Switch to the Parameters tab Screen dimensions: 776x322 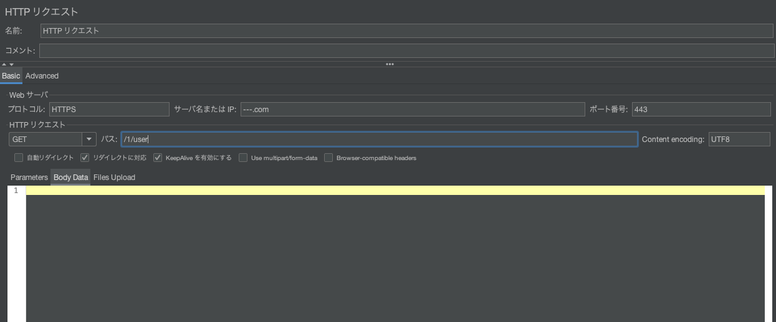29,178
